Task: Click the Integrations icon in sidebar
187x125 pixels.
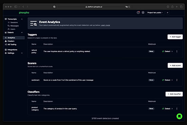Action: coord(6,50)
